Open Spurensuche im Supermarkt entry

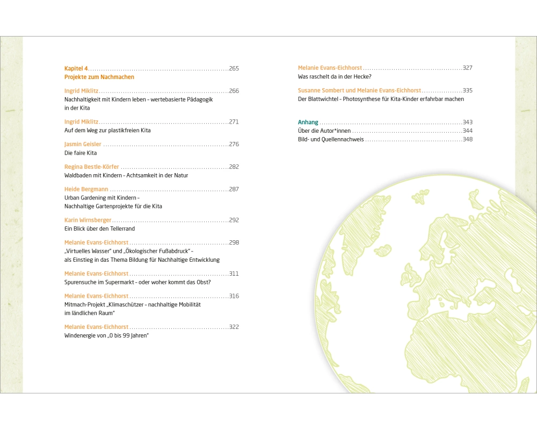[x=137, y=282]
